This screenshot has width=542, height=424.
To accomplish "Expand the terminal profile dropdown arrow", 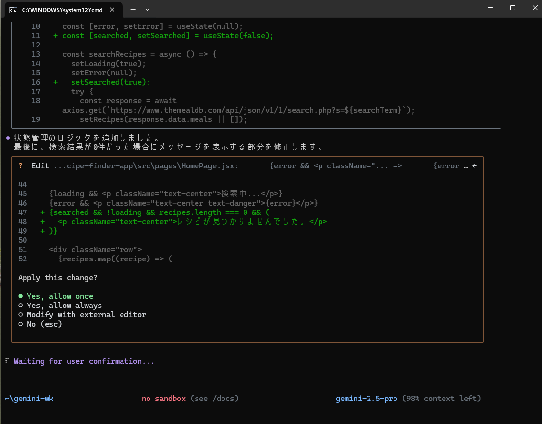I will point(148,9).
